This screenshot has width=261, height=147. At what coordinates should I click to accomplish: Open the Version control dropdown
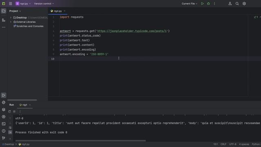coord(44,4)
